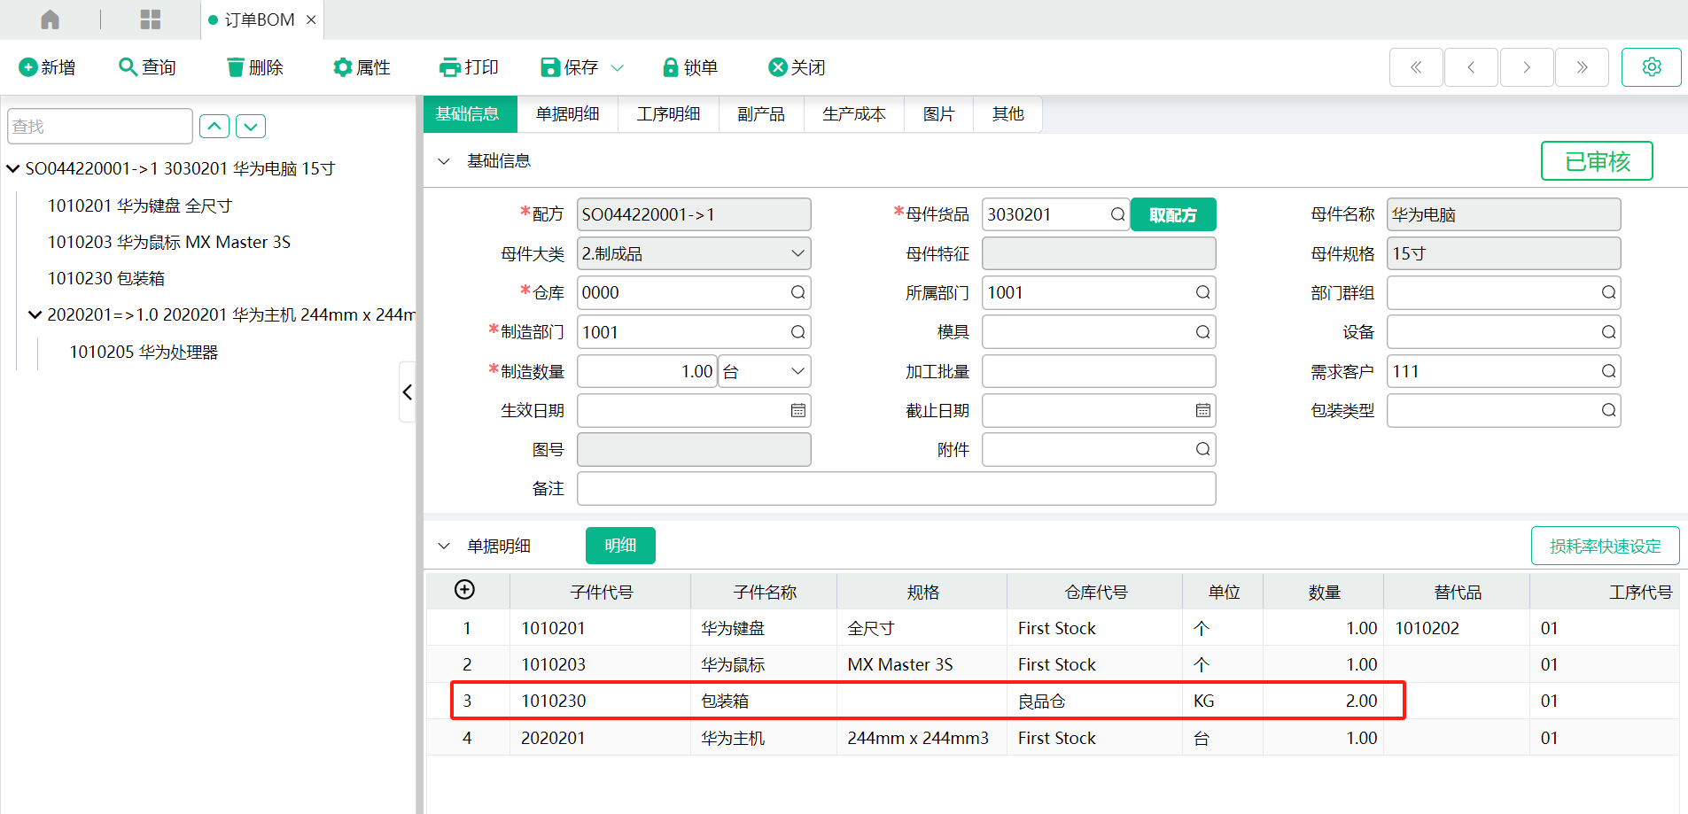Click the 关闭 close order button
The height and width of the screenshot is (814, 1688).
click(797, 67)
